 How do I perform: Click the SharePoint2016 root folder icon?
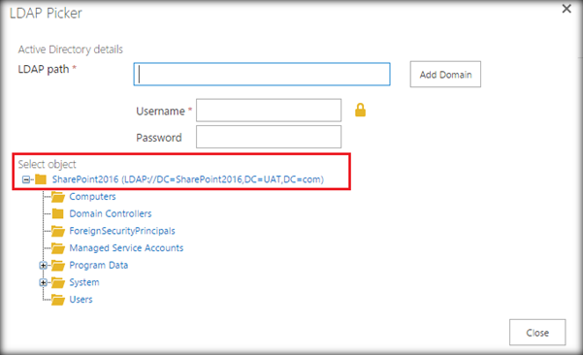pos(41,179)
